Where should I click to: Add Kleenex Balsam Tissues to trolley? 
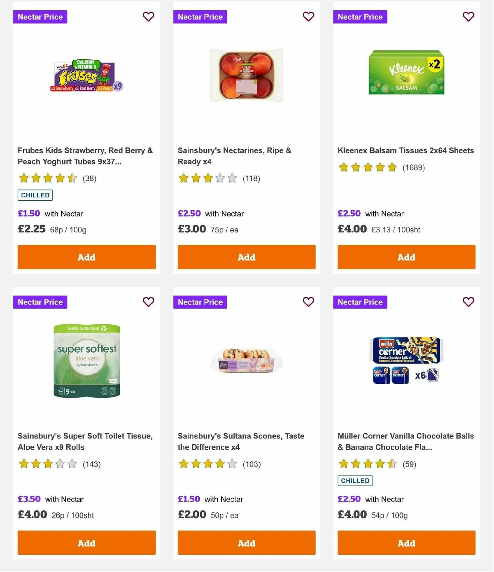pyautogui.click(x=406, y=257)
